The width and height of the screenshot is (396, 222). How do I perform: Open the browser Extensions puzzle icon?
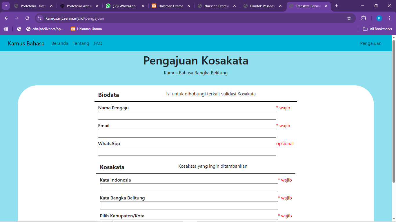364,18
